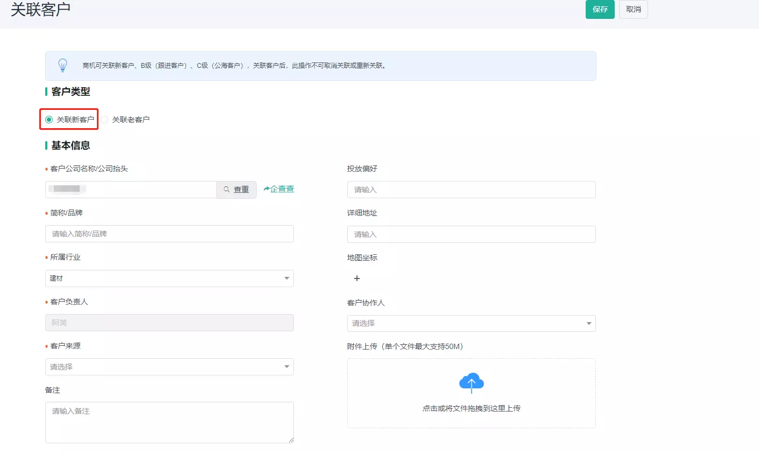
Task: Click the 基本信息 section heading
Action: tap(71, 145)
